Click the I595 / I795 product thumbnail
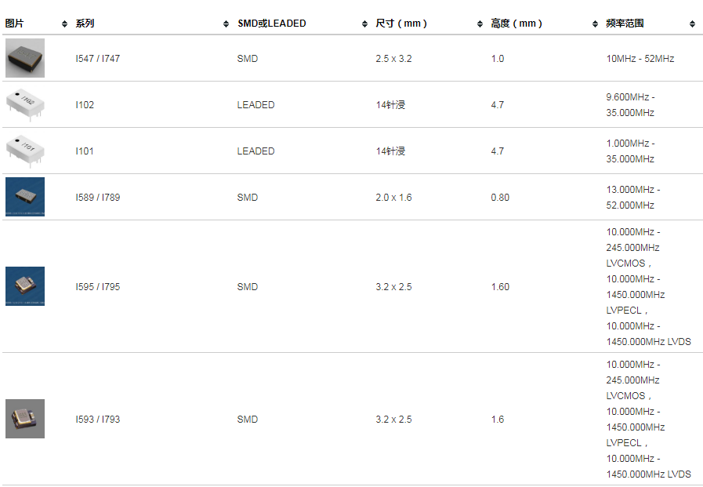Viewport: 703px width, 487px height. [x=25, y=286]
